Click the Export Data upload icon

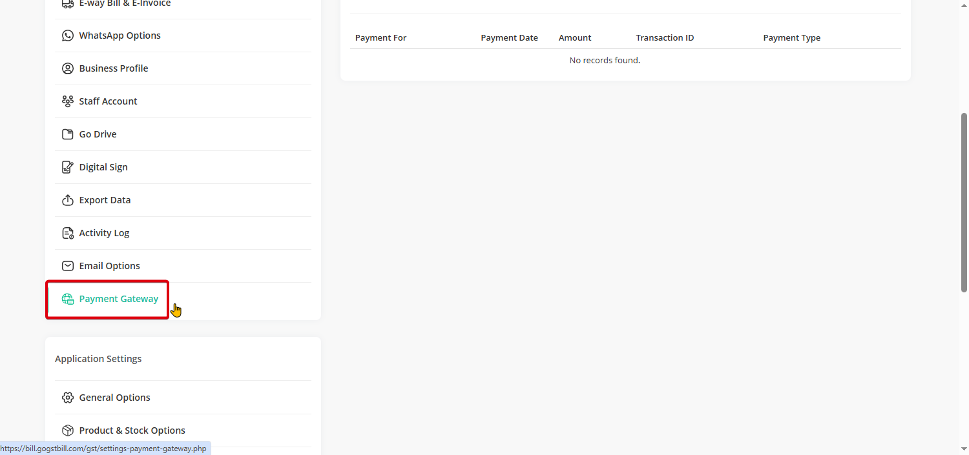click(x=67, y=200)
